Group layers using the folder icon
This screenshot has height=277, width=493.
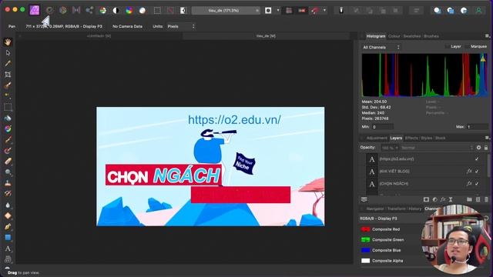(469, 199)
